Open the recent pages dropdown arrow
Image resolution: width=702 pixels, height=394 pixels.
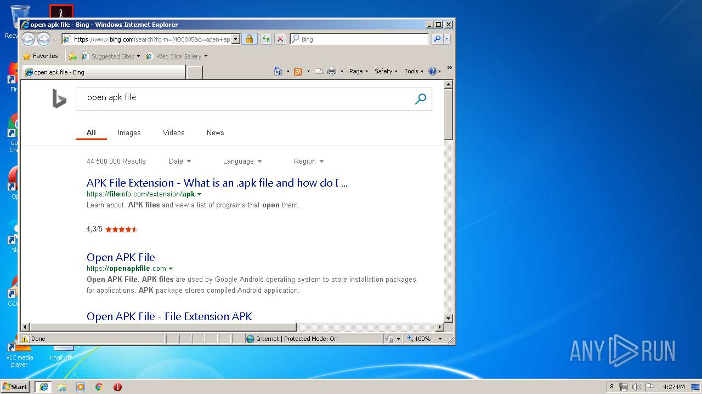(x=55, y=39)
